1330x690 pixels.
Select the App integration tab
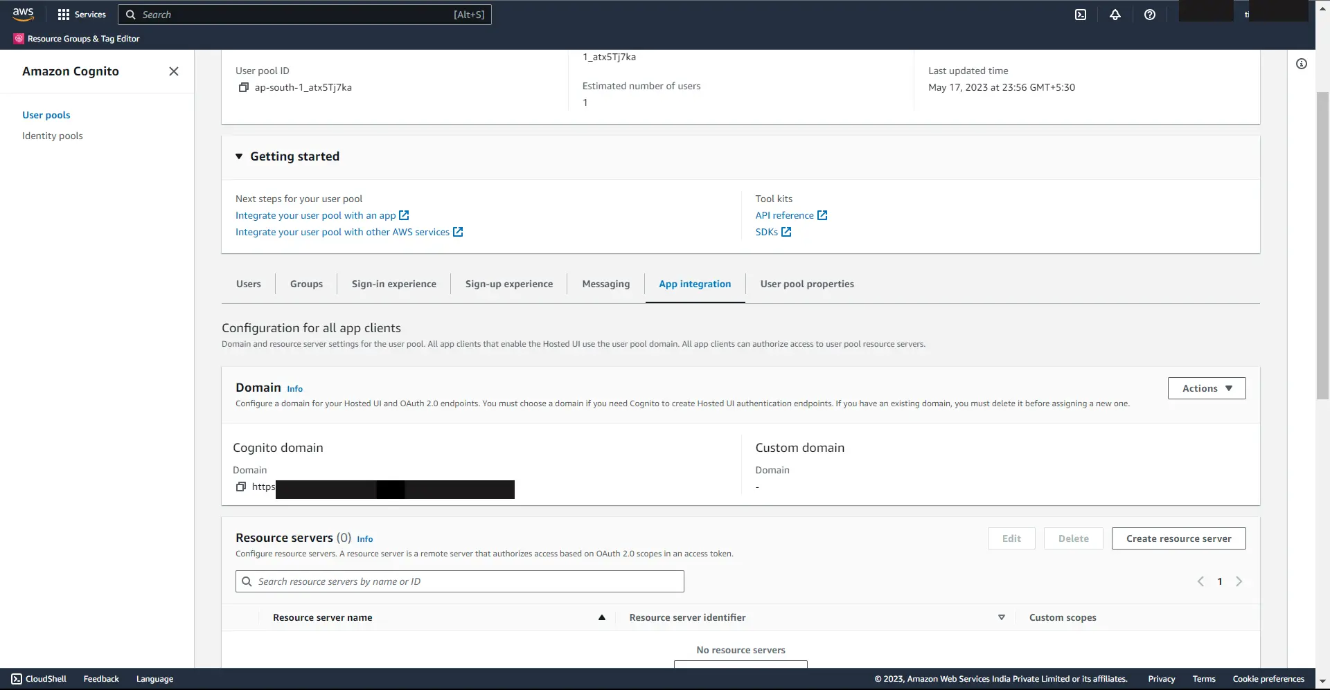pyautogui.click(x=695, y=284)
